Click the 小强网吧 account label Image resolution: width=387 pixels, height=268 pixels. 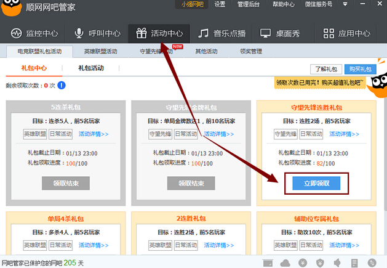coord(192,4)
